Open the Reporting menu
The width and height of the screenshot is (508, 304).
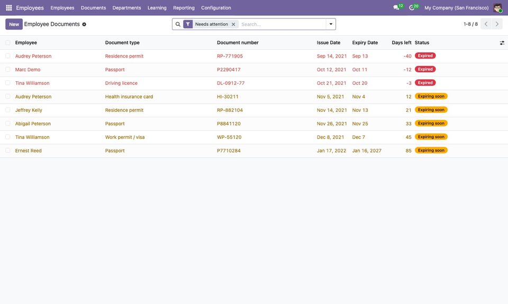pyautogui.click(x=184, y=8)
